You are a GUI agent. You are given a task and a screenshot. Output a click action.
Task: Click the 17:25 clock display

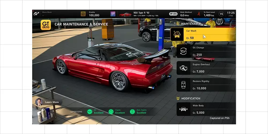[x=231, y=13]
